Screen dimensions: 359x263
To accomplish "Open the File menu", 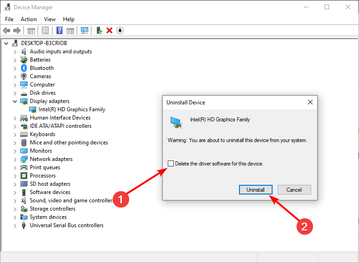I will point(9,19).
